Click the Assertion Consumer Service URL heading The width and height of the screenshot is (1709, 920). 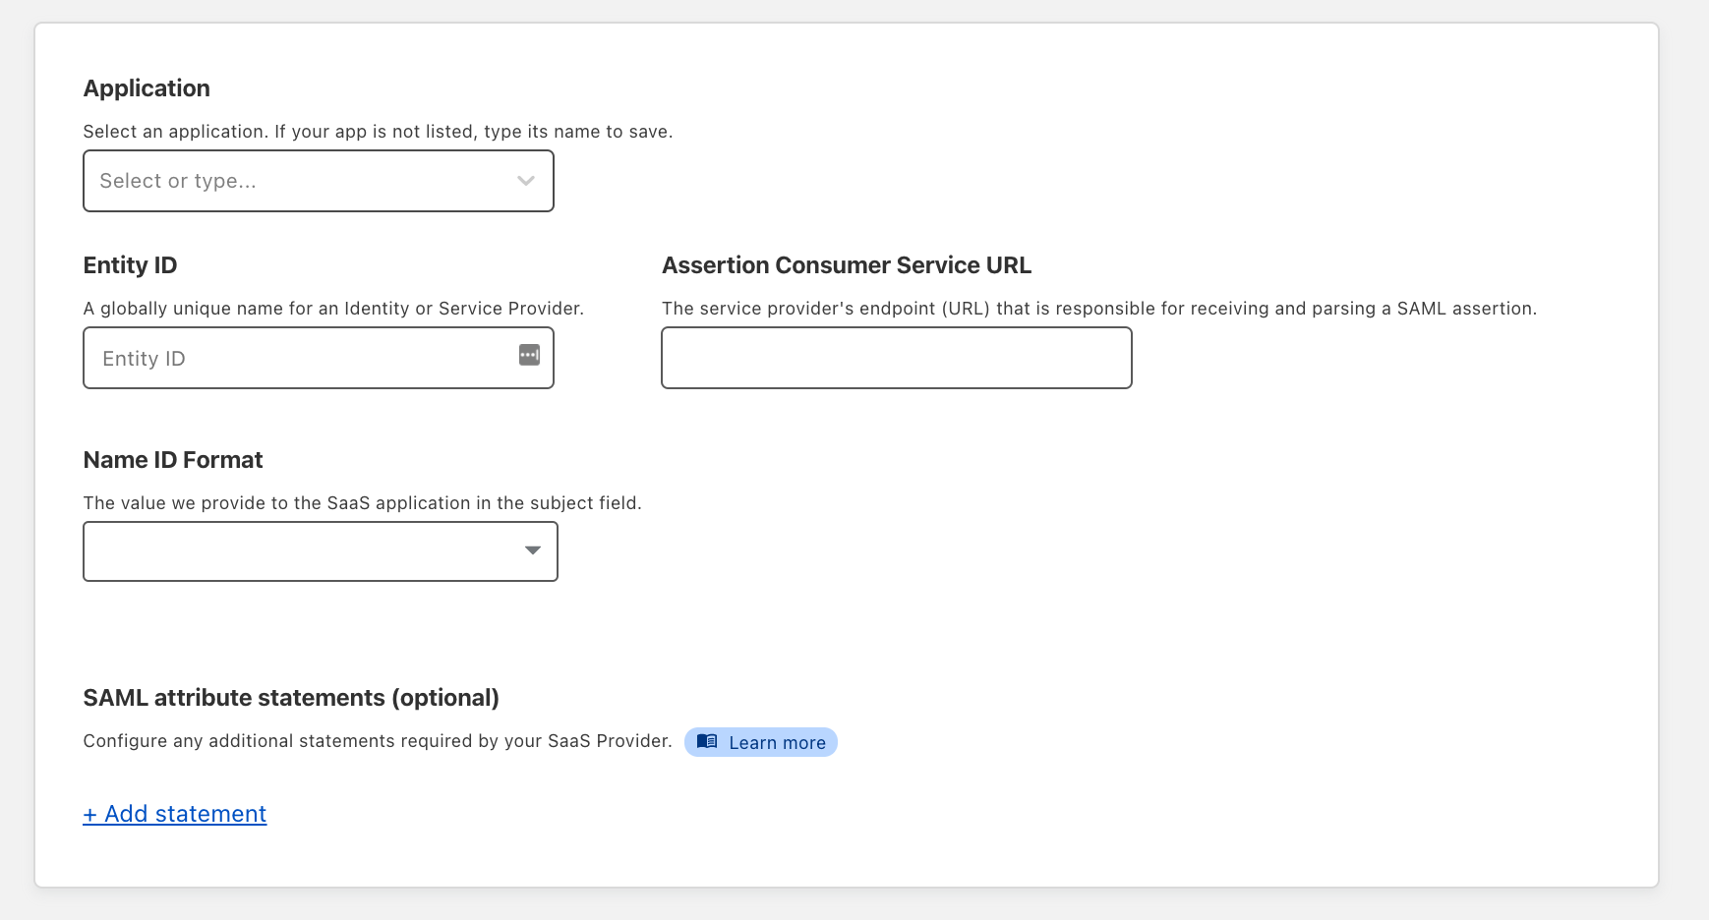pos(847,264)
